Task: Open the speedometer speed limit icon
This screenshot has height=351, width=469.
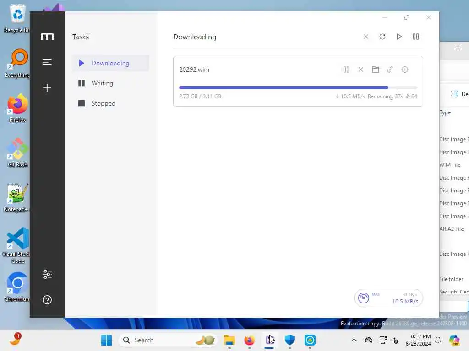Action: 363,298
